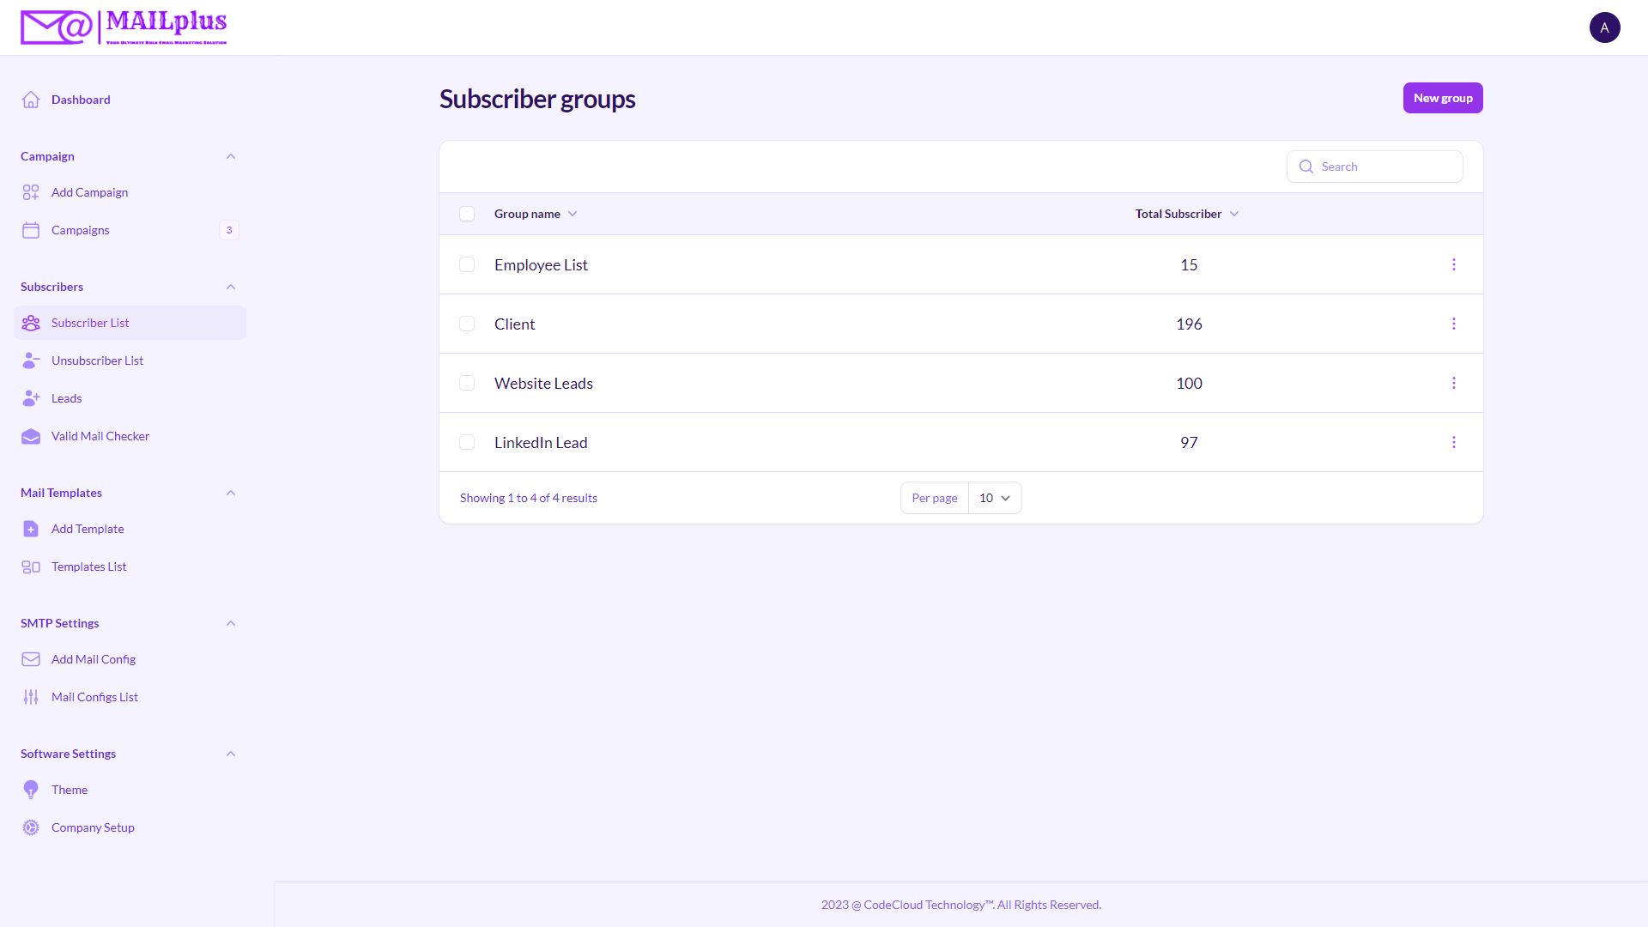
Task: Click the user avatar A icon
Action: (1604, 27)
